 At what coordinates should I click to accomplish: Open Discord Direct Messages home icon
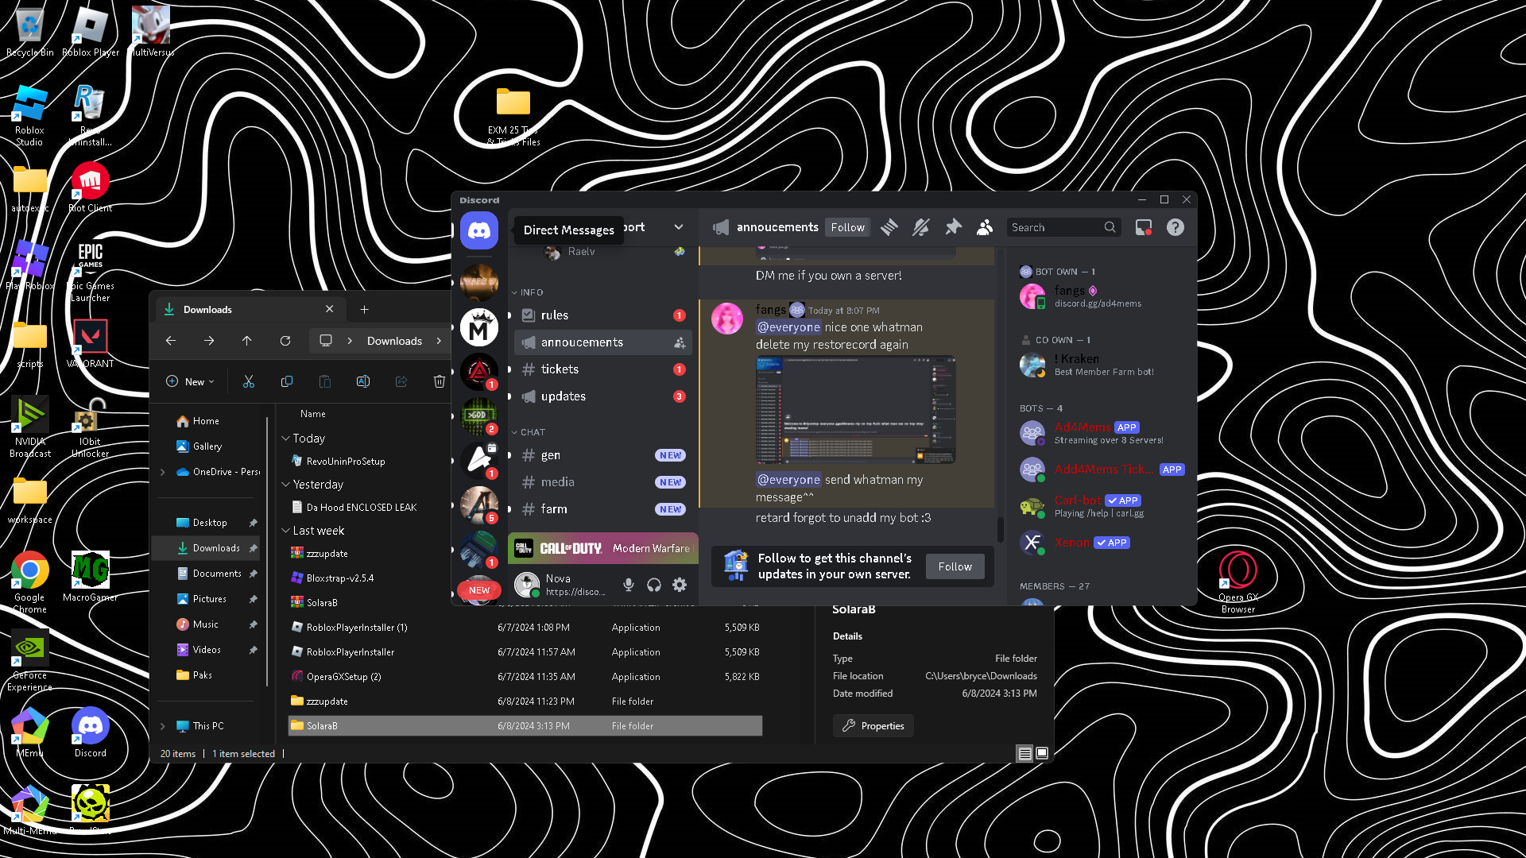(478, 230)
